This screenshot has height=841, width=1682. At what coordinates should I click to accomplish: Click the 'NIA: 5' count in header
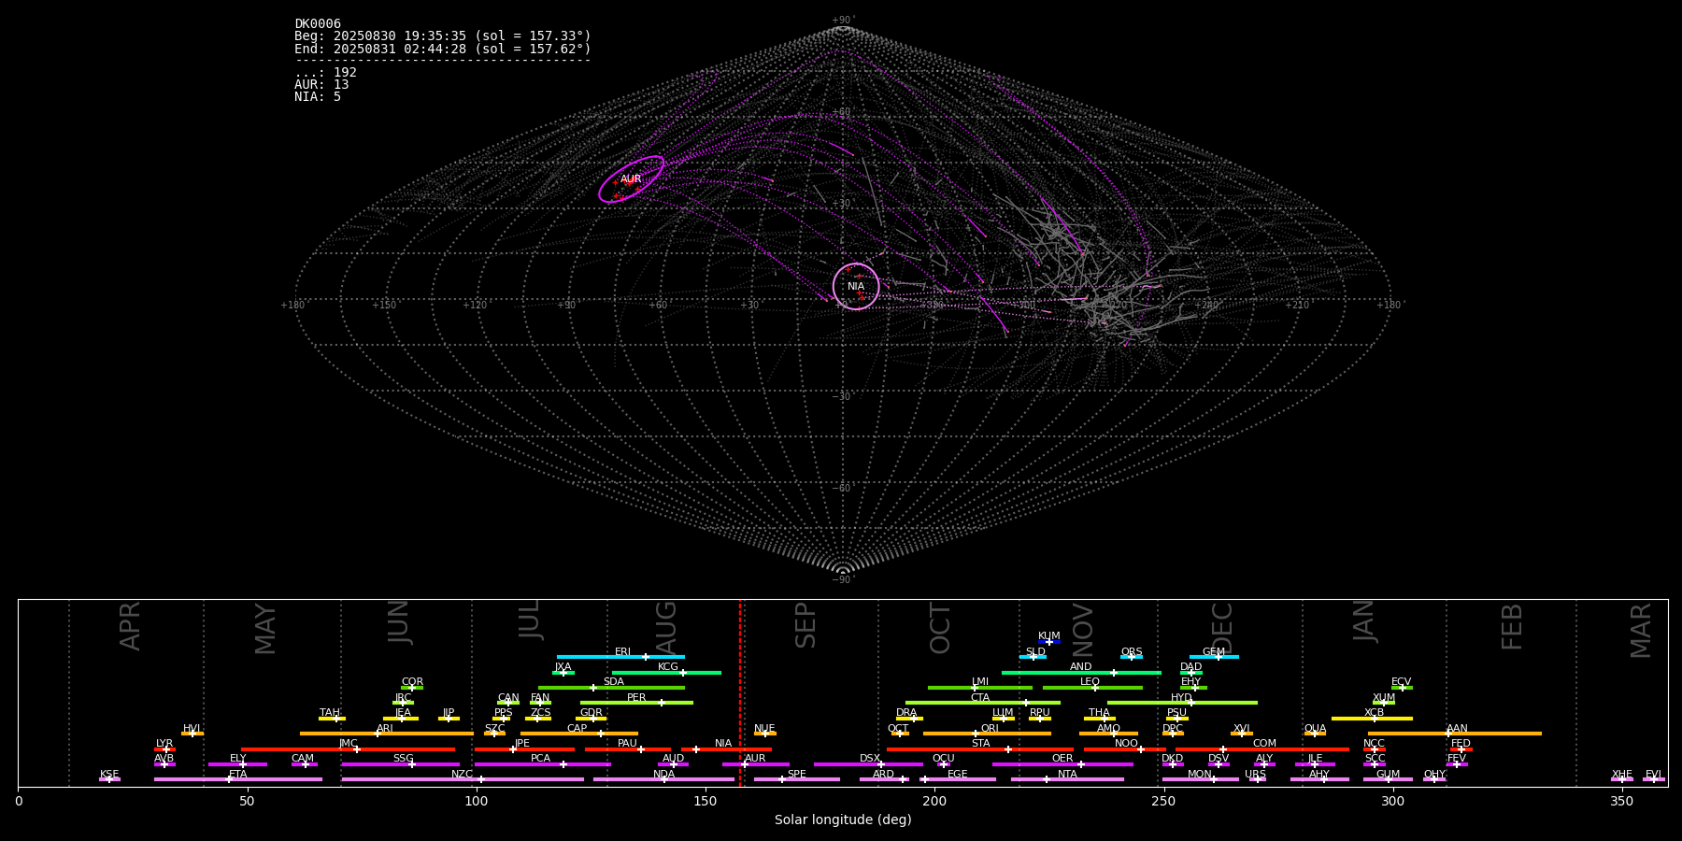point(318,97)
